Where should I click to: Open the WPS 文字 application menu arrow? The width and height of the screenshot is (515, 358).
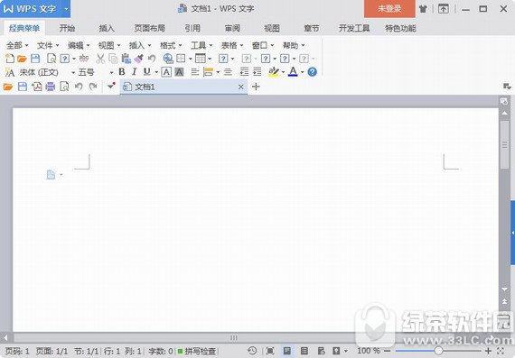(x=66, y=9)
